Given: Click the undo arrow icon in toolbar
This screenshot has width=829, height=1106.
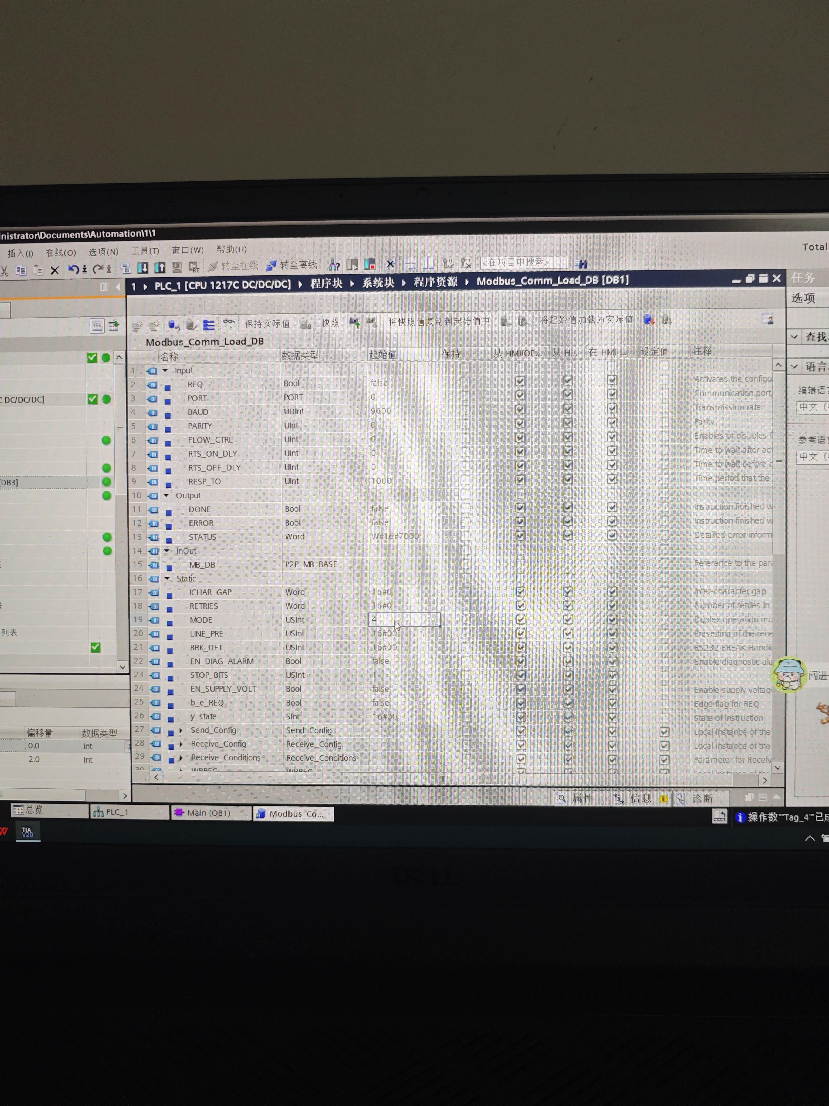Looking at the screenshot, I should tap(74, 269).
